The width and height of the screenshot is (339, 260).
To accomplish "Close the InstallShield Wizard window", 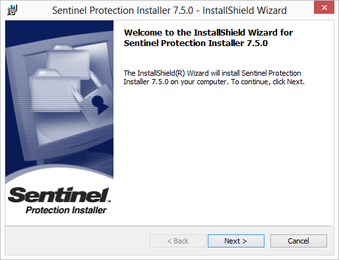I will click(324, 8).
